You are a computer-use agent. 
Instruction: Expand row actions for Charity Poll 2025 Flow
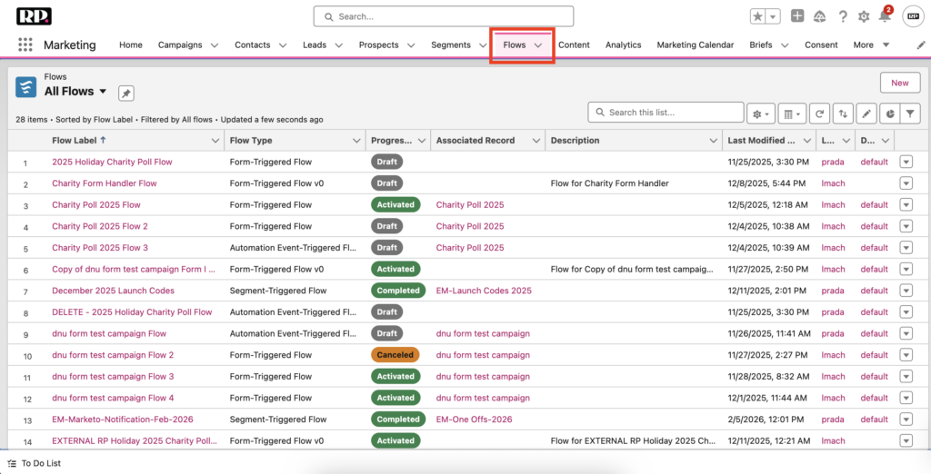906,204
